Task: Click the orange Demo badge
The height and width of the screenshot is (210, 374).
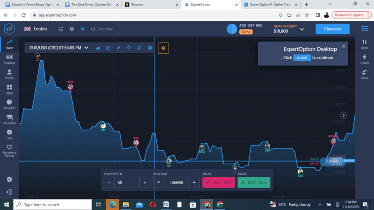Action: [246, 32]
